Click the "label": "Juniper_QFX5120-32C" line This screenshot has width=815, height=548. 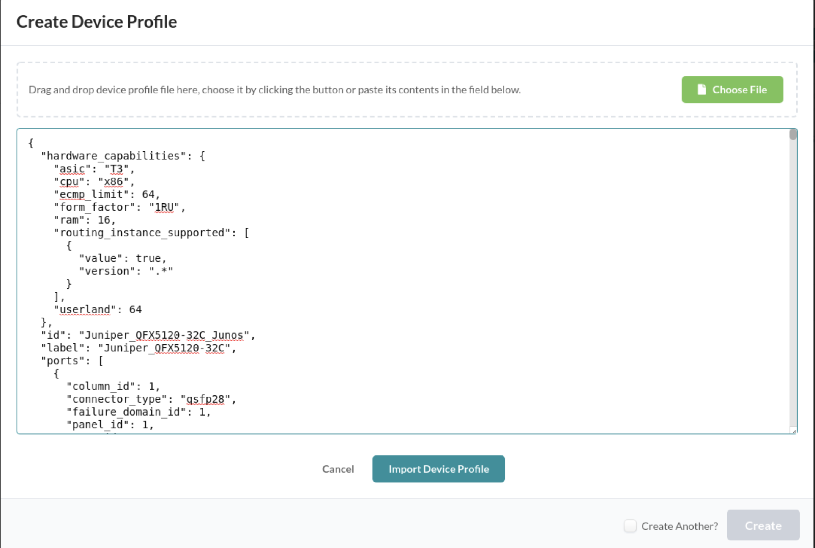pyautogui.click(x=138, y=348)
